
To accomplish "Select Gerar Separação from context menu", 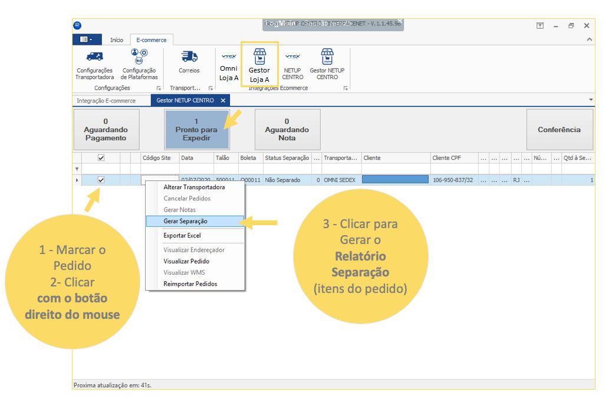I will (185, 221).
